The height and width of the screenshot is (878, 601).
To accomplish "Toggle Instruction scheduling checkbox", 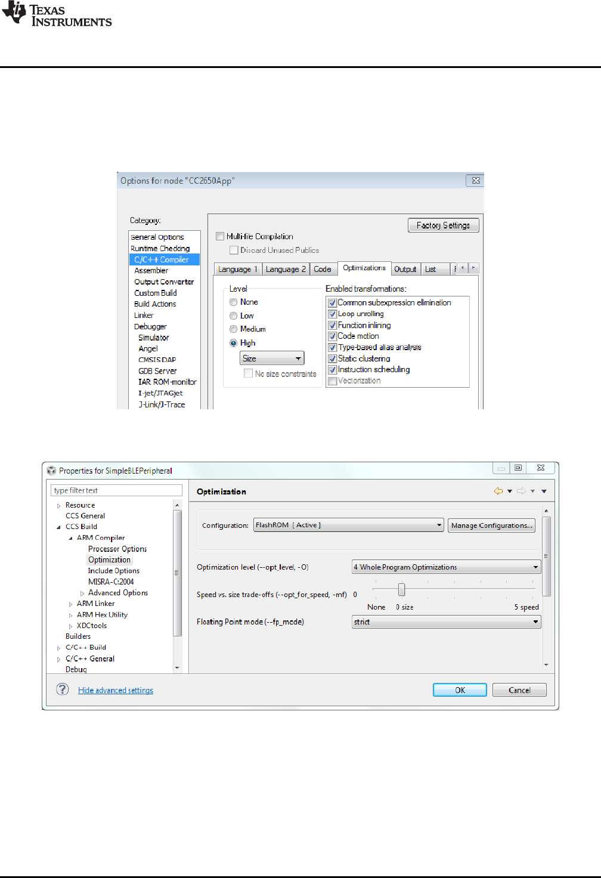I will (333, 369).
